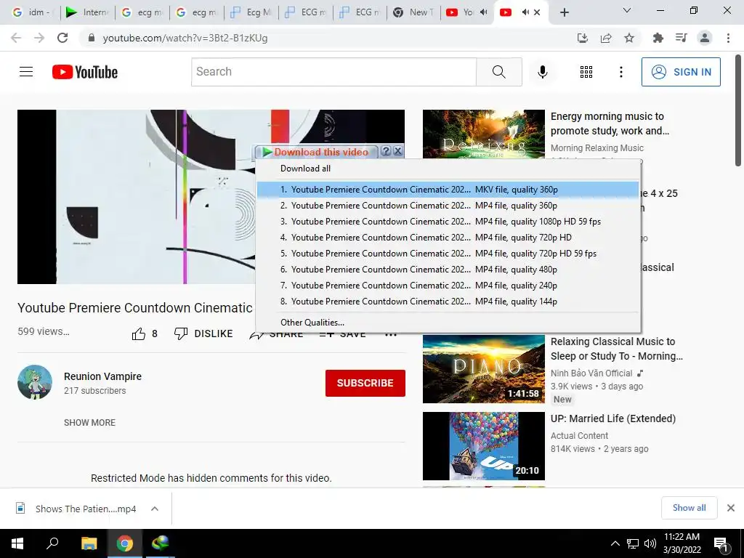Open the Relaxing Classical Music PIANO thumbnail
Image resolution: width=744 pixels, height=558 pixels.
[483, 368]
